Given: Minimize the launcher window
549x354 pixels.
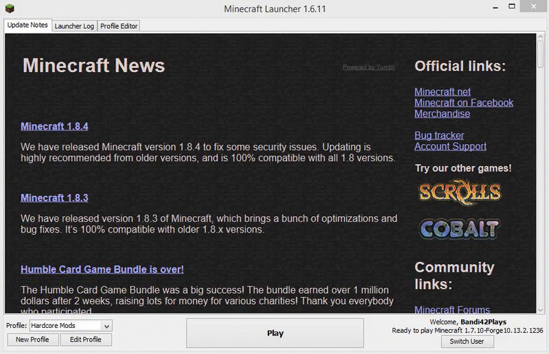Looking at the screenshot, I should pos(495,7).
